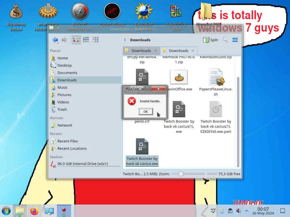Select the 96.0 GiB Internal Drive device
This screenshot has height=217, width=290.
86,164
